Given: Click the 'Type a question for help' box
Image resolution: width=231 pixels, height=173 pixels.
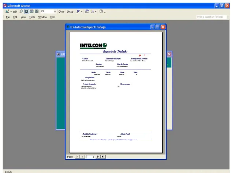Looking at the screenshot, I should tap(211, 17).
